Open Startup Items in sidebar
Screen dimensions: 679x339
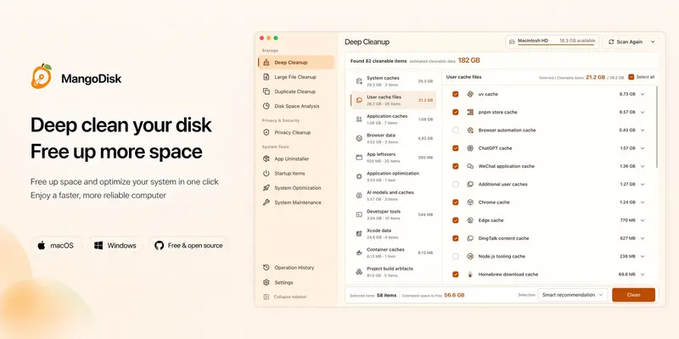click(x=295, y=174)
